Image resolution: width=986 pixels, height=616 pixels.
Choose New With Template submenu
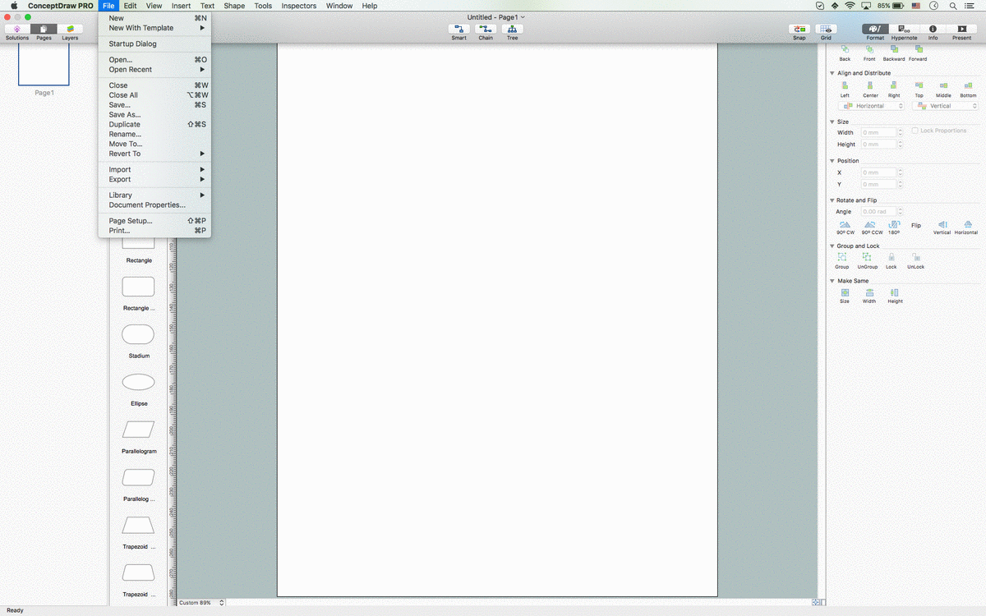pos(154,28)
